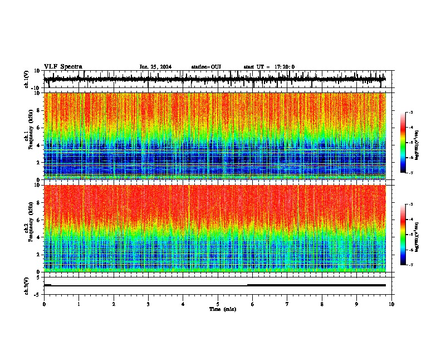The width and height of the screenshot is (441, 341).
Task: Click the ch.2 spectrogram color scale bar
Action: 403,235
